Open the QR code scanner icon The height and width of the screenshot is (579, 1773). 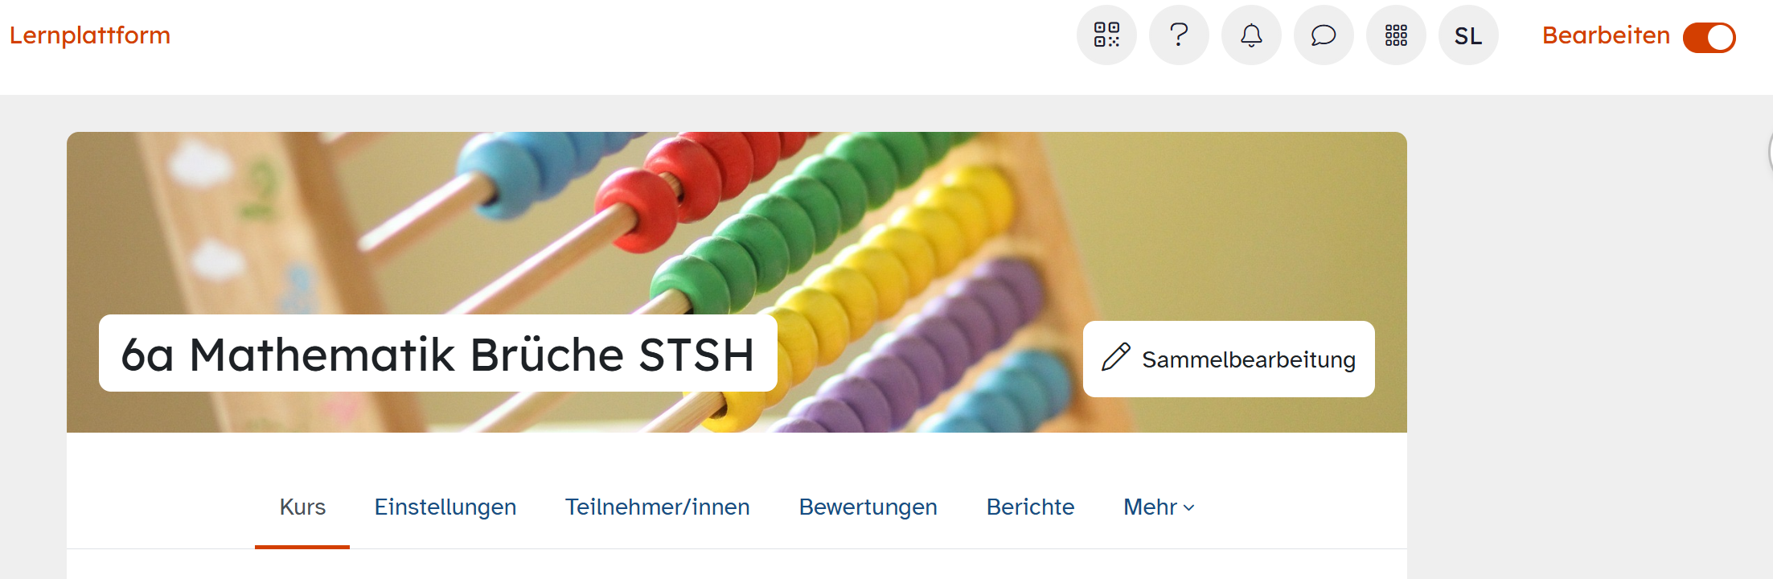(x=1106, y=35)
